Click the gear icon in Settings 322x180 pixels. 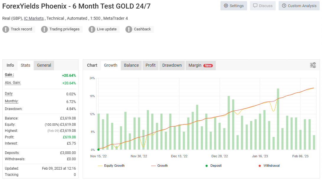(x=226, y=6)
